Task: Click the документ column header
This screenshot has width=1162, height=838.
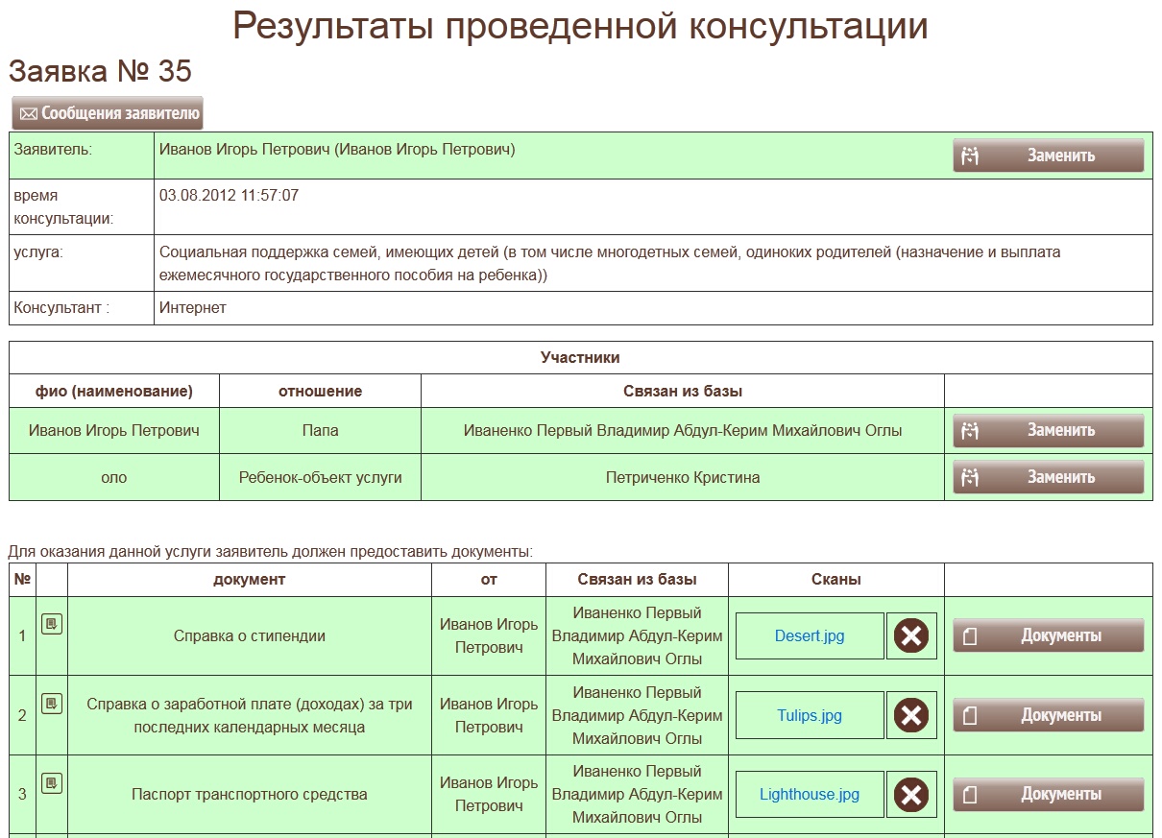Action: [x=249, y=580]
